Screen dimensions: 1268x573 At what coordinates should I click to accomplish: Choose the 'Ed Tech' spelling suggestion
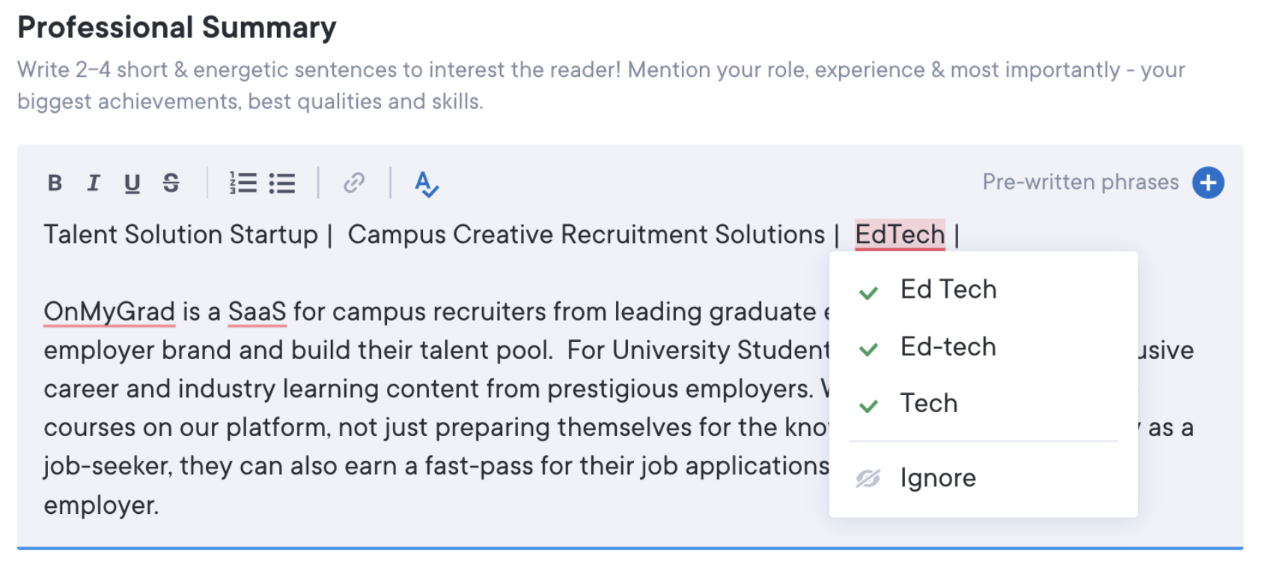tap(948, 290)
